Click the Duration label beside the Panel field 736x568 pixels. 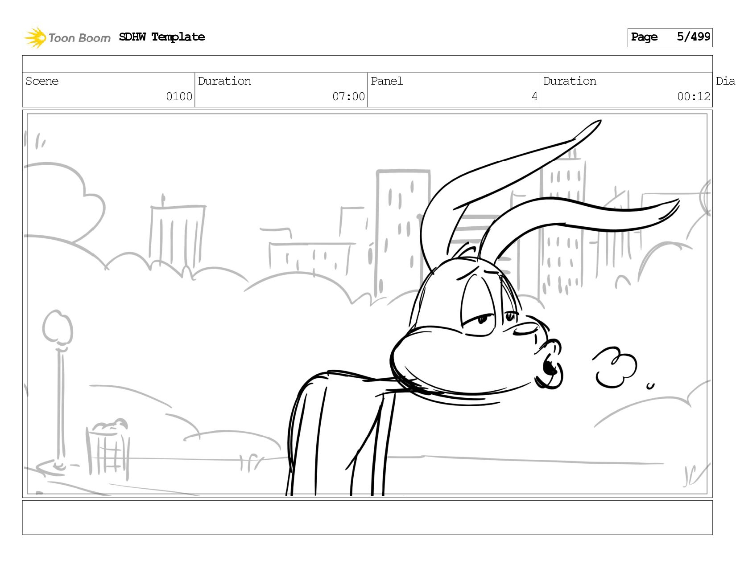click(x=570, y=81)
